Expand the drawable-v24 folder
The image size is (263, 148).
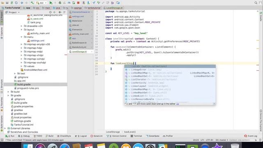21,26
